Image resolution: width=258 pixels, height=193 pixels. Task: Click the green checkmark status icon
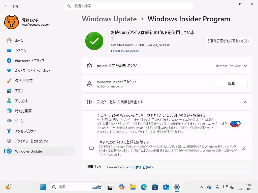point(94,41)
